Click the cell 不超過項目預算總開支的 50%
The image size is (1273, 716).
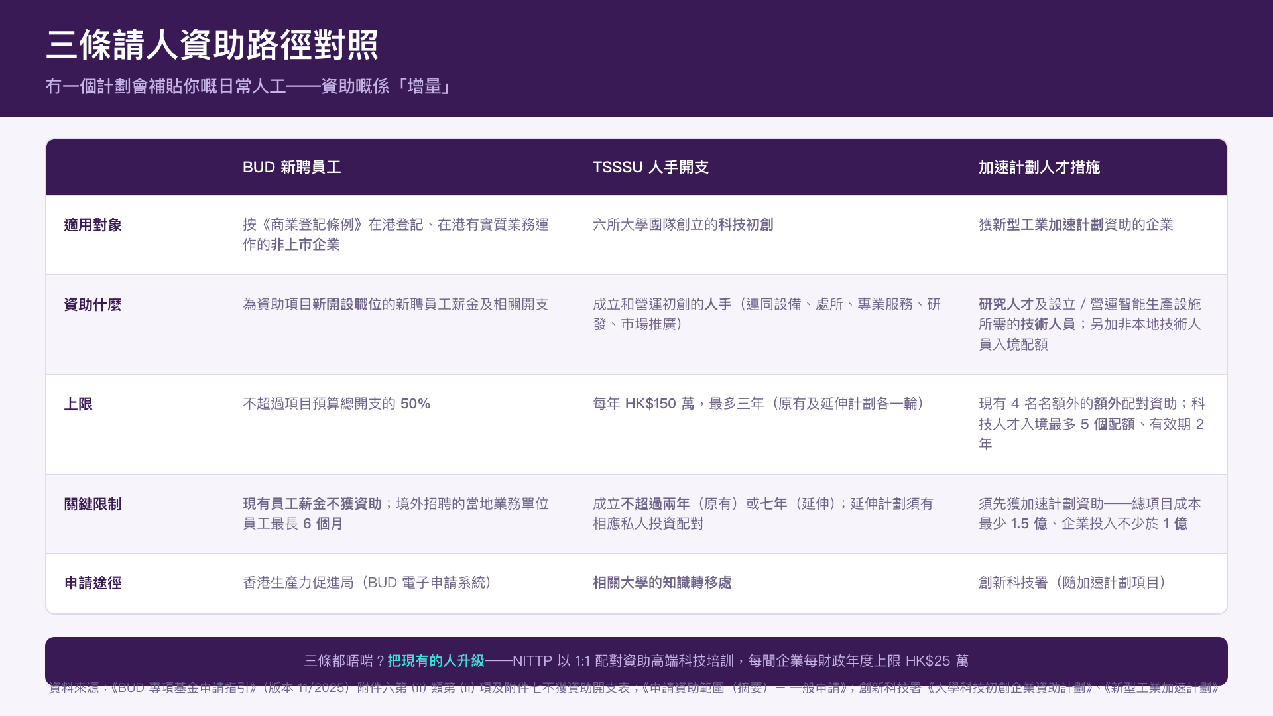337,404
